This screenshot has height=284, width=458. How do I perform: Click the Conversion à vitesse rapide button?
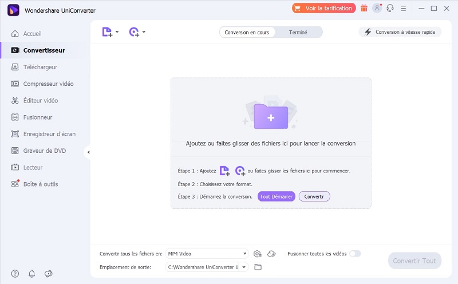click(400, 32)
